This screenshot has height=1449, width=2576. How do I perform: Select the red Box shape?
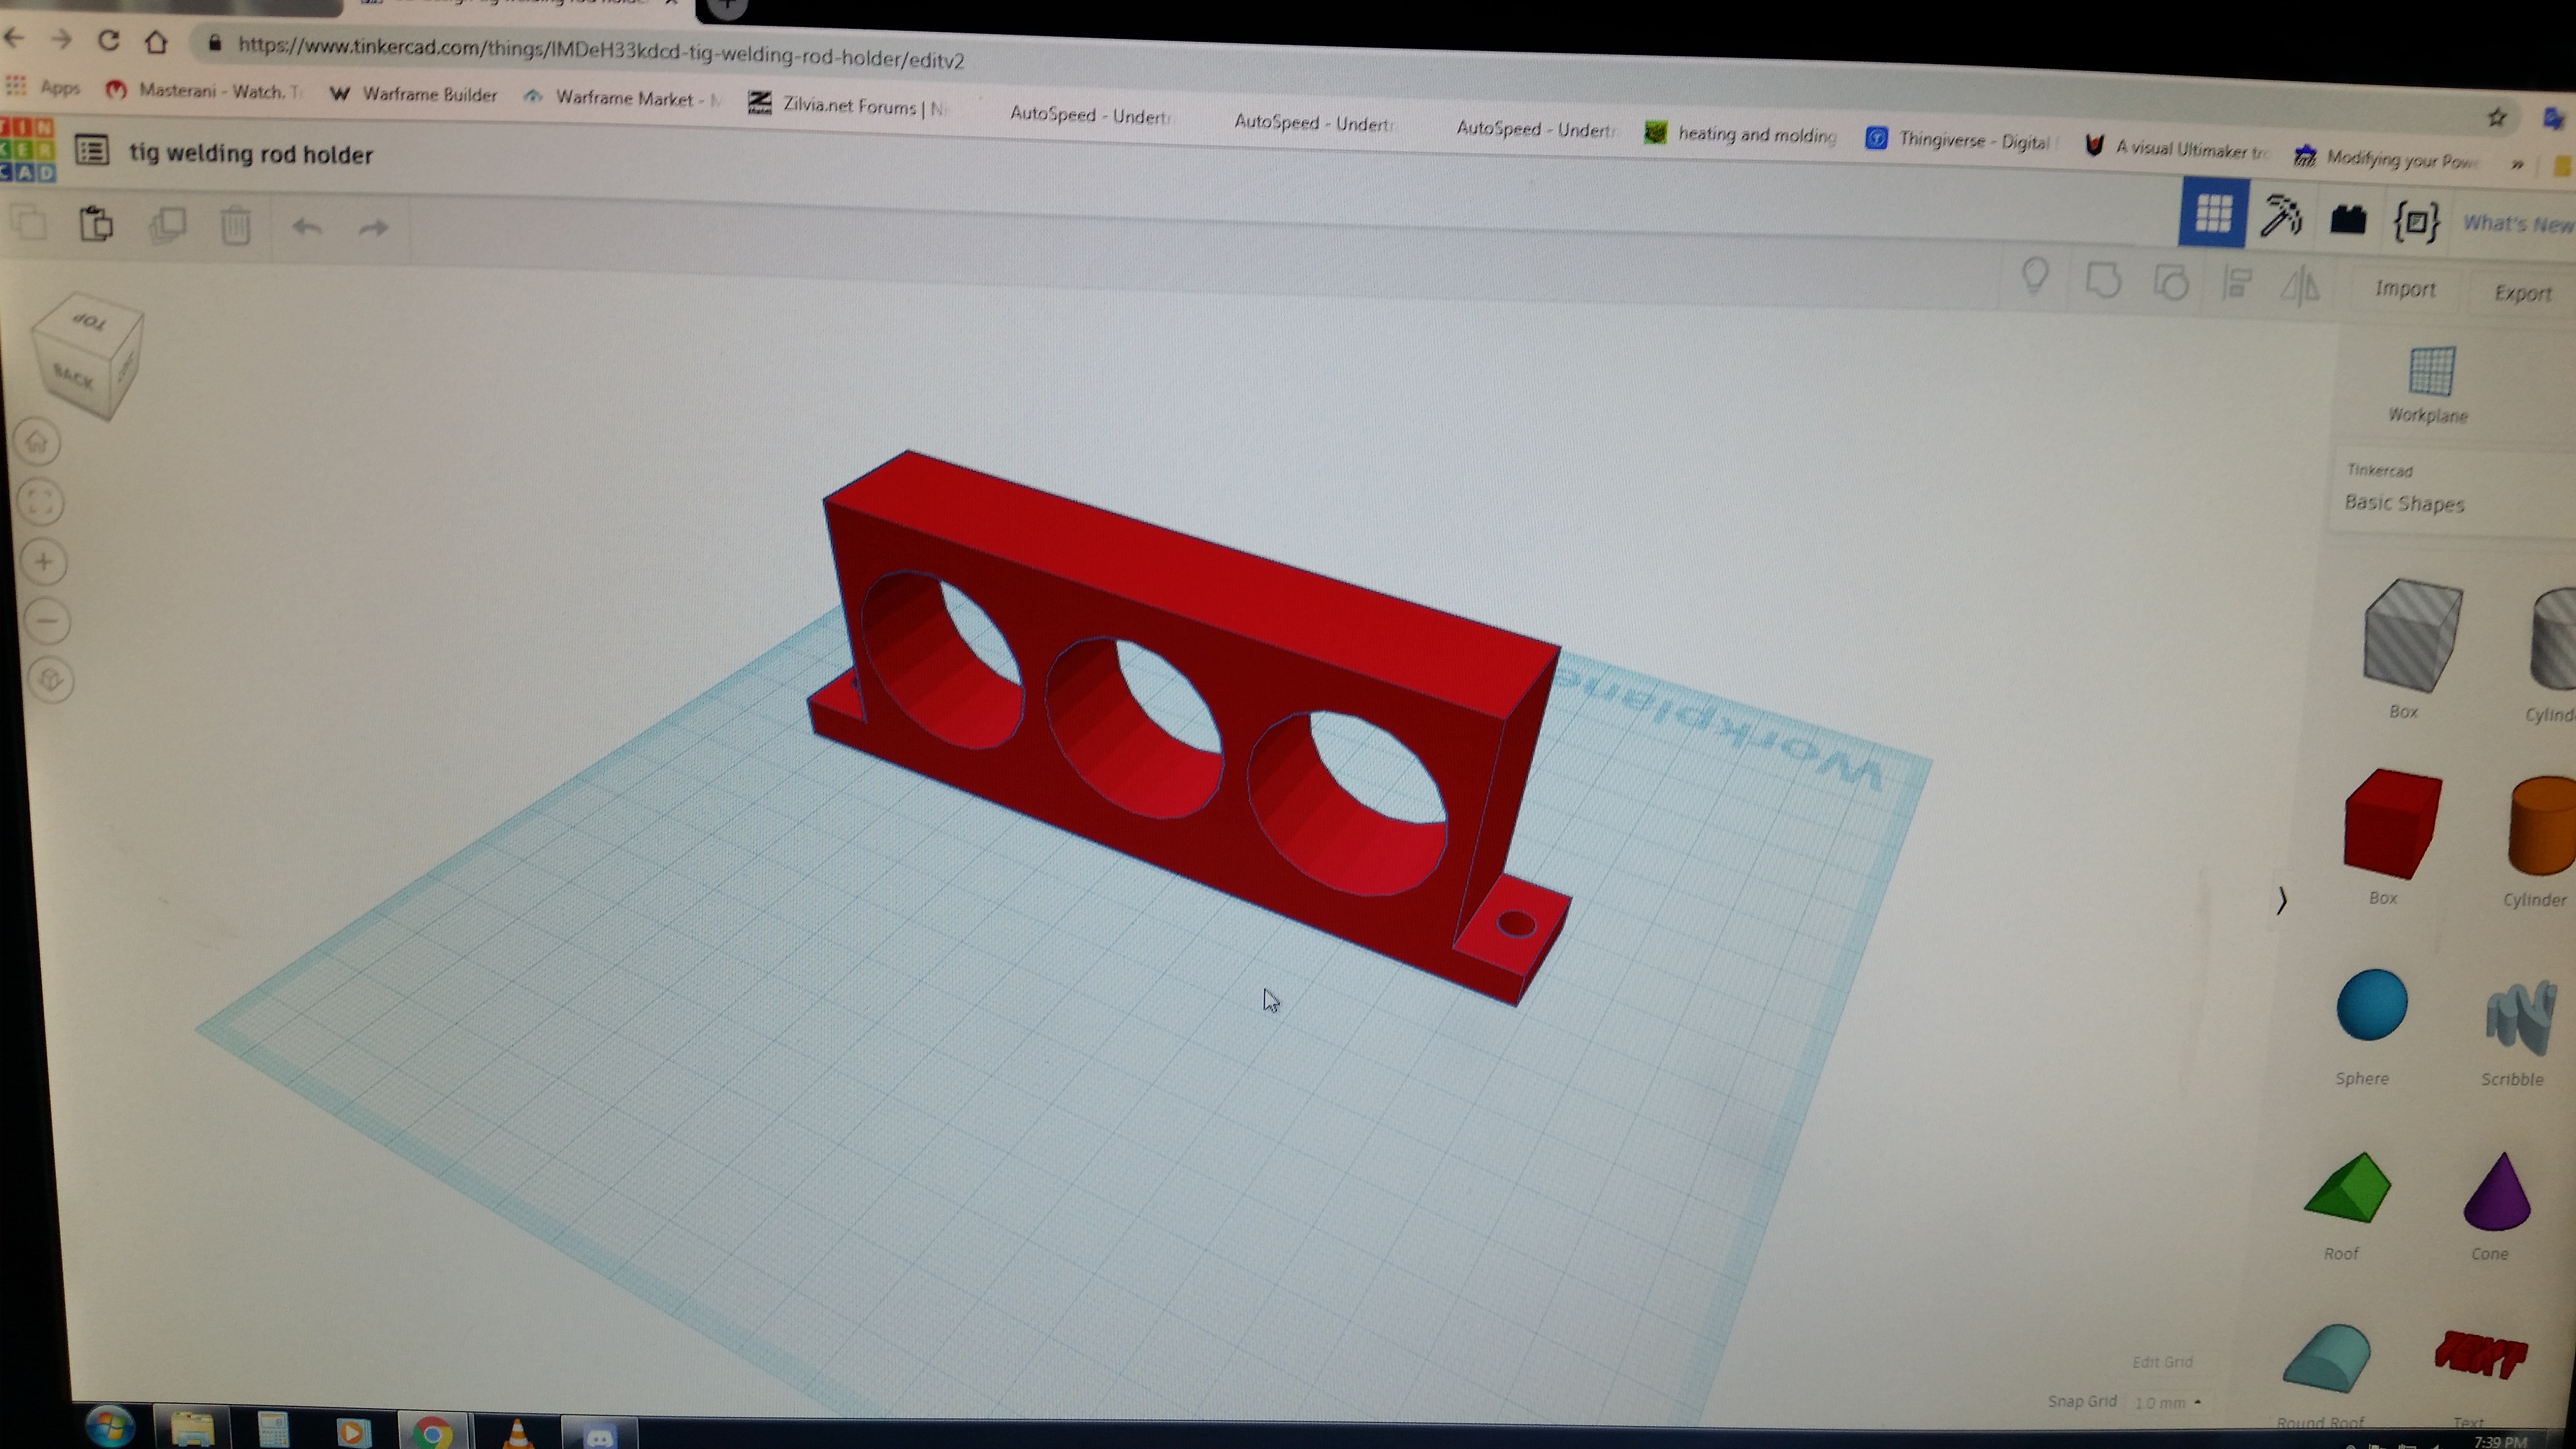pyautogui.click(x=2392, y=824)
